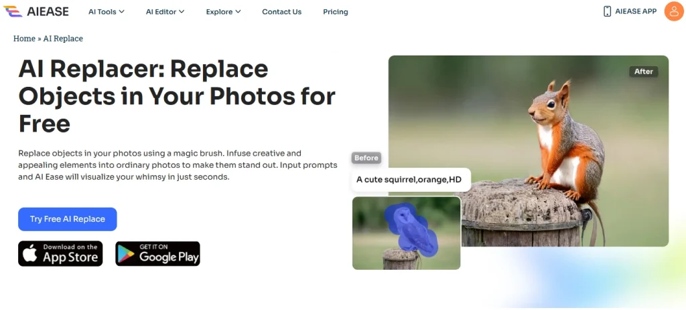
Task: Click the After label tag
Action: coord(644,71)
